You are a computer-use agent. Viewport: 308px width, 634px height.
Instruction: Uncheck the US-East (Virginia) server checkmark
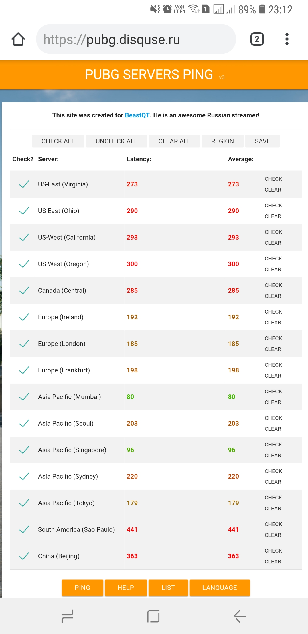(24, 184)
